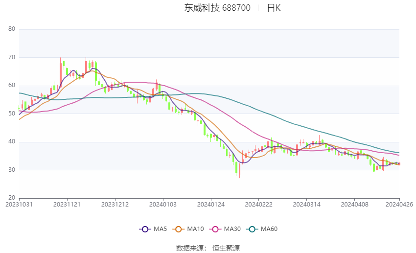
Task: Click the 20240222 x-axis date label
Action: (259, 205)
